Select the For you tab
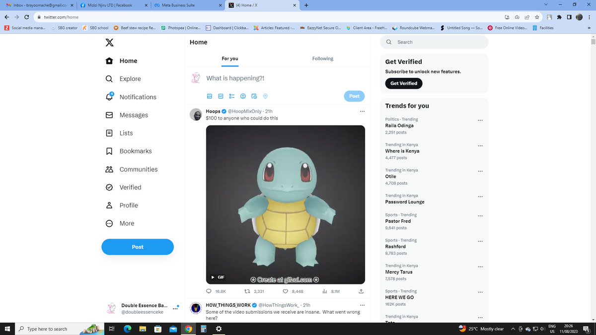 pos(230,59)
